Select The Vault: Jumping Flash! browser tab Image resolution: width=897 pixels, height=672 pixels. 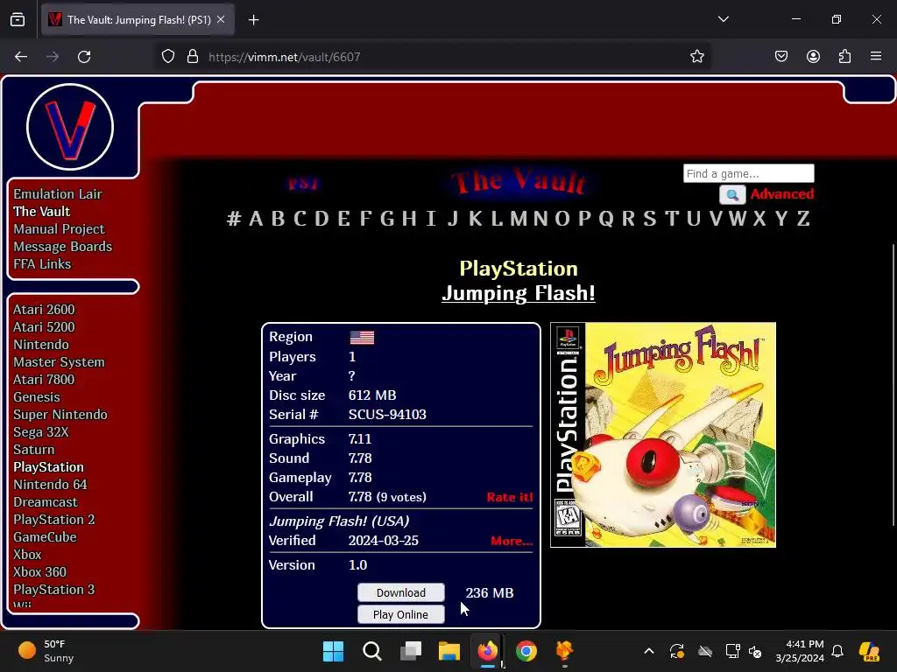(x=138, y=20)
